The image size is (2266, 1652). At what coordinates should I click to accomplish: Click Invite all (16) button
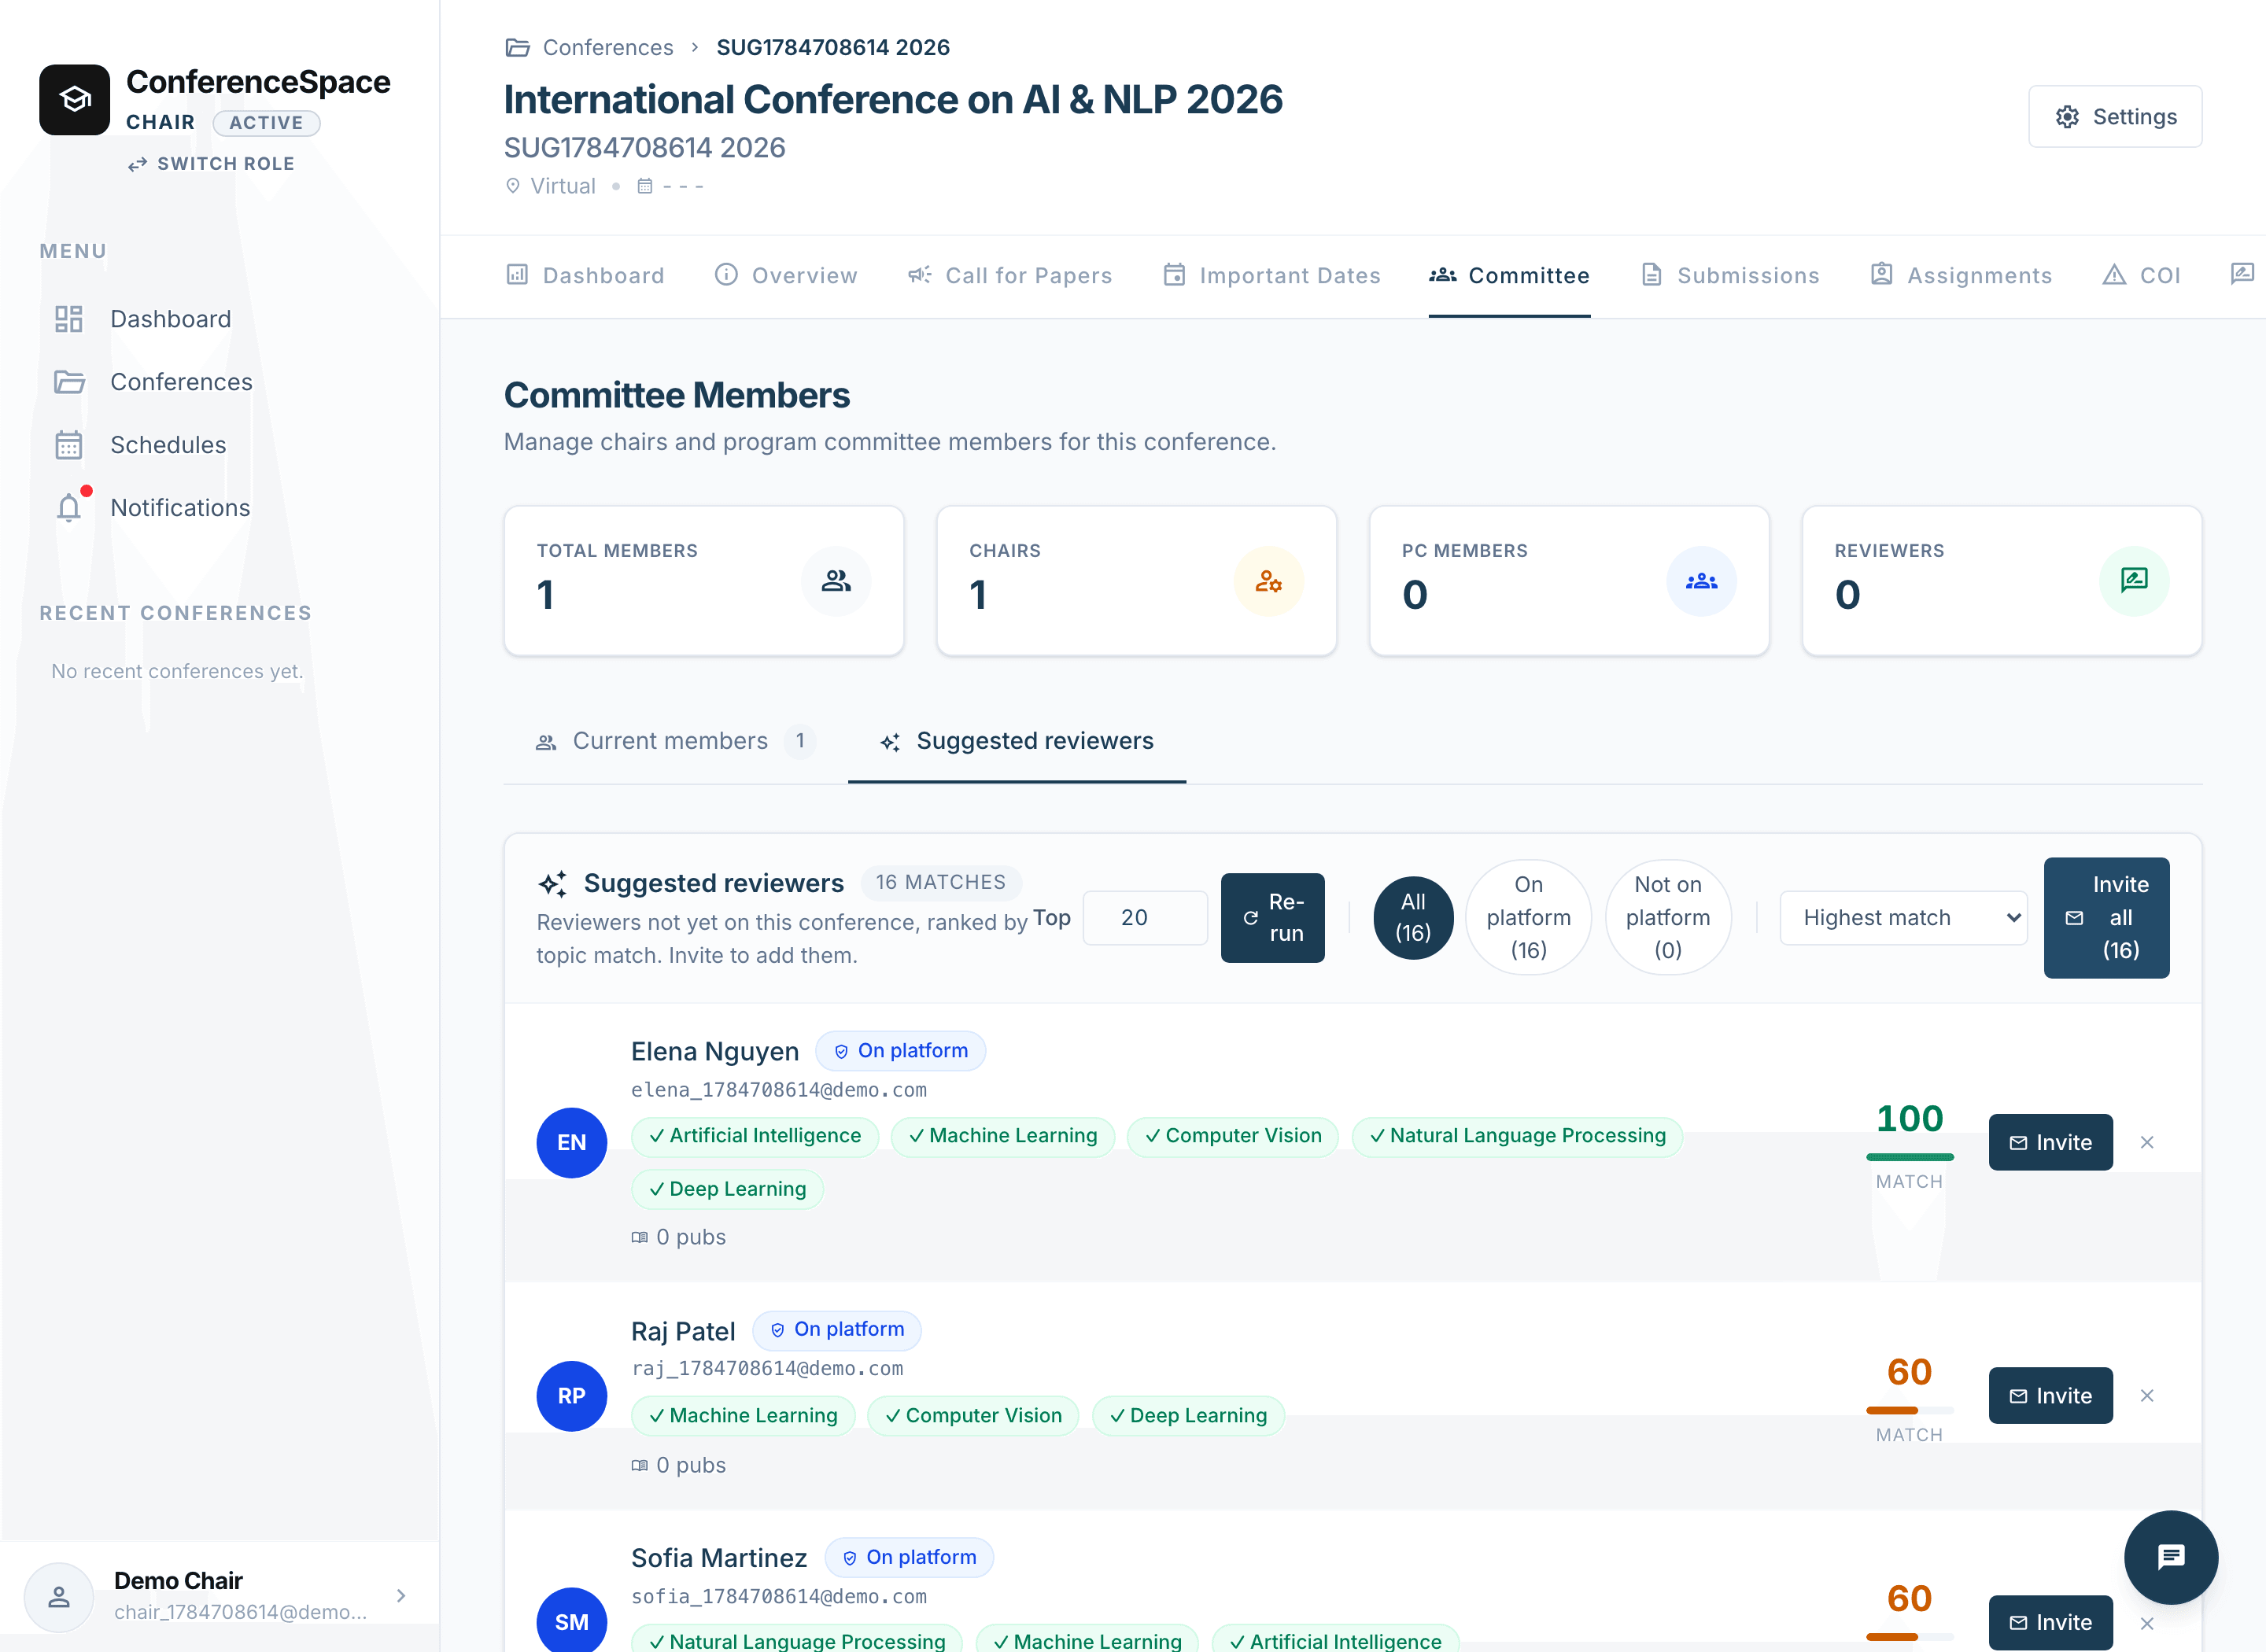click(x=2106, y=917)
